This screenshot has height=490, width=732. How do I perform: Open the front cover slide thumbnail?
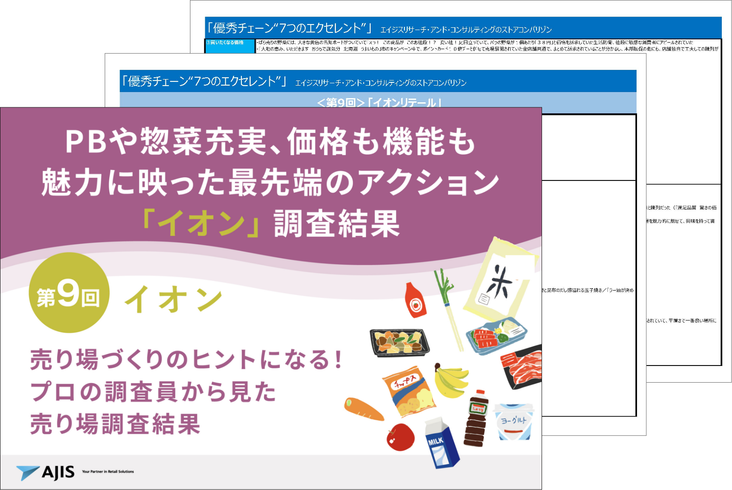tap(271, 298)
